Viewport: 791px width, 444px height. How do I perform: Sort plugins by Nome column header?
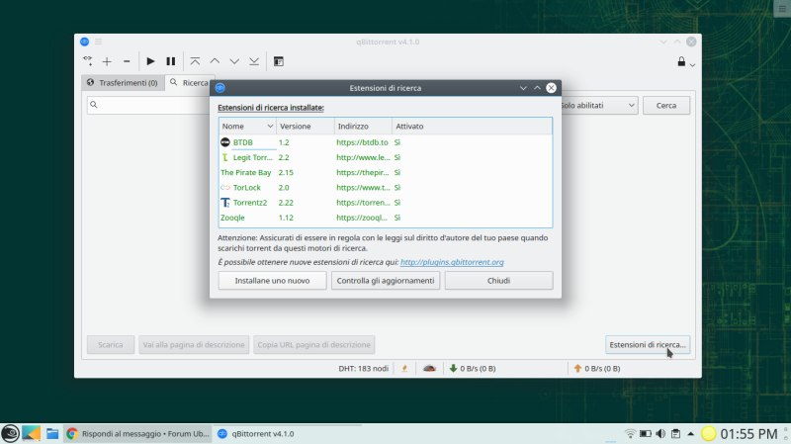[x=247, y=127]
